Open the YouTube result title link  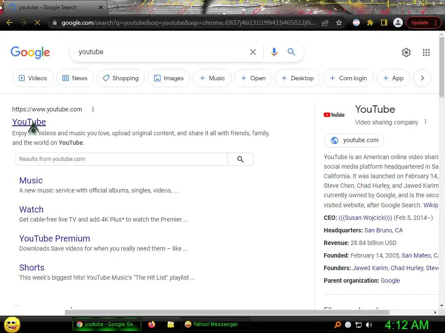pyautogui.click(x=29, y=122)
